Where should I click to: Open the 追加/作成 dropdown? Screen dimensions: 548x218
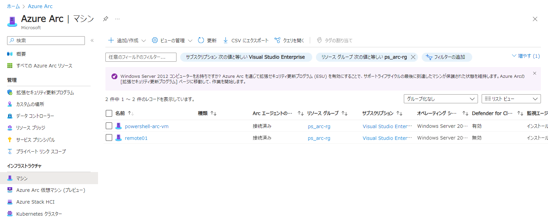[127, 41]
